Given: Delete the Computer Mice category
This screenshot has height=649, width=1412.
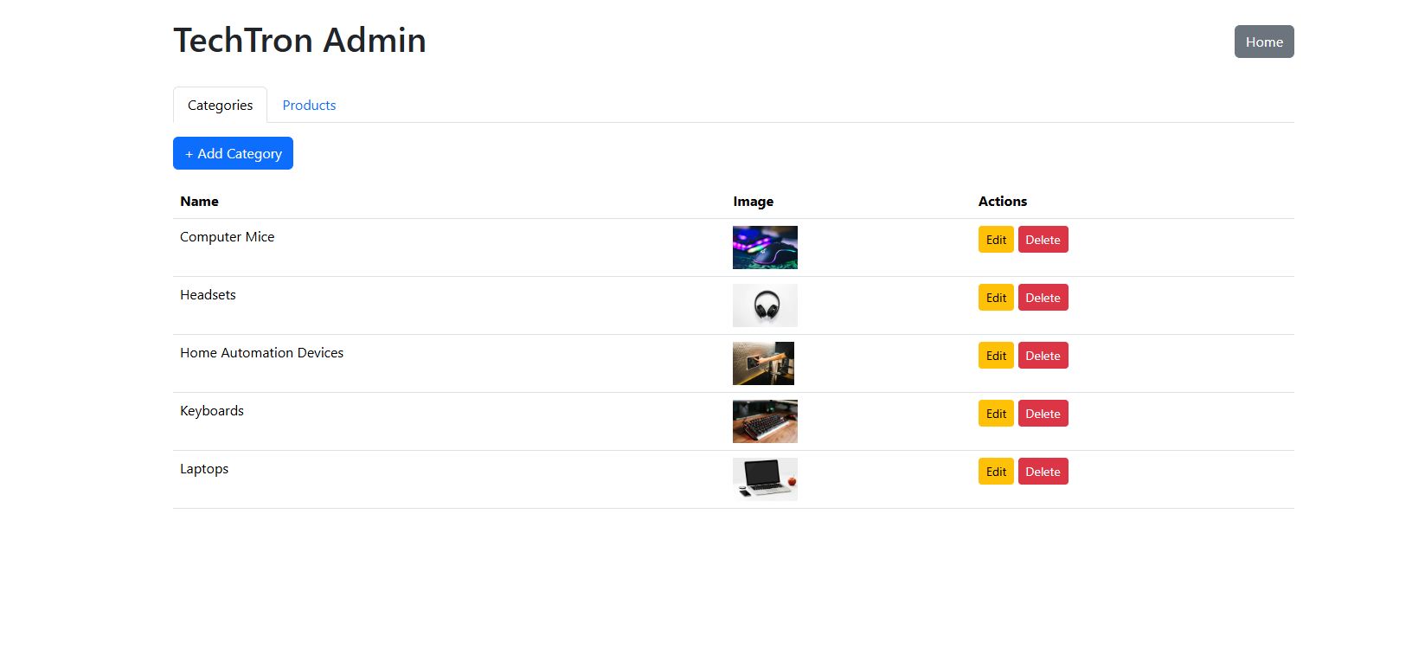Looking at the screenshot, I should pyautogui.click(x=1043, y=240).
